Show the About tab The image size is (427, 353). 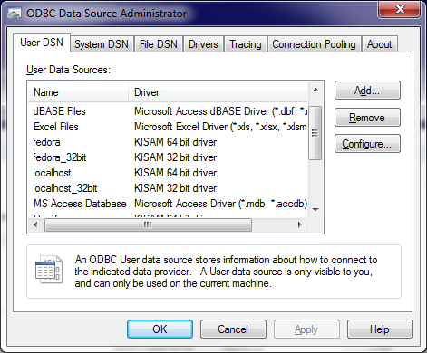[x=379, y=44]
